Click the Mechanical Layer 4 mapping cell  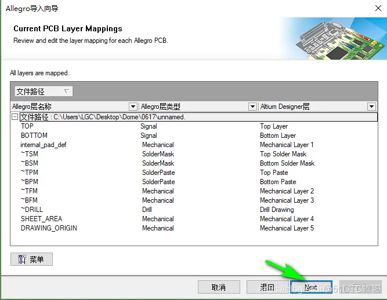point(287,219)
